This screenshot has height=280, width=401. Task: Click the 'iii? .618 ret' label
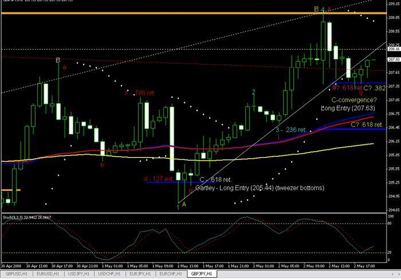(347, 88)
